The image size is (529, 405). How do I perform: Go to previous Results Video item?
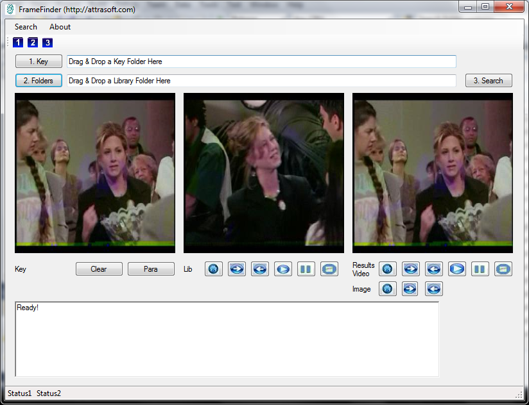(x=434, y=269)
